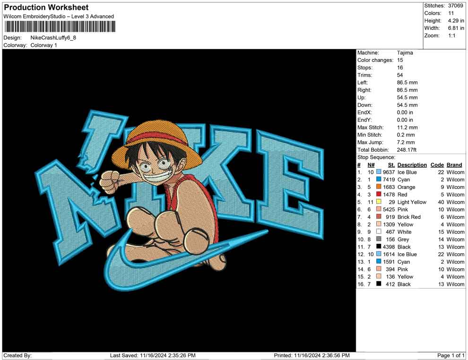Select the White color swatch in stop 9
Screen dimensions: 468x360
point(379,231)
